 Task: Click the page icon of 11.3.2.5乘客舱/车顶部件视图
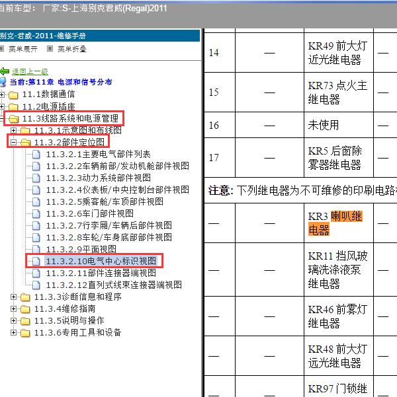click(36, 201)
